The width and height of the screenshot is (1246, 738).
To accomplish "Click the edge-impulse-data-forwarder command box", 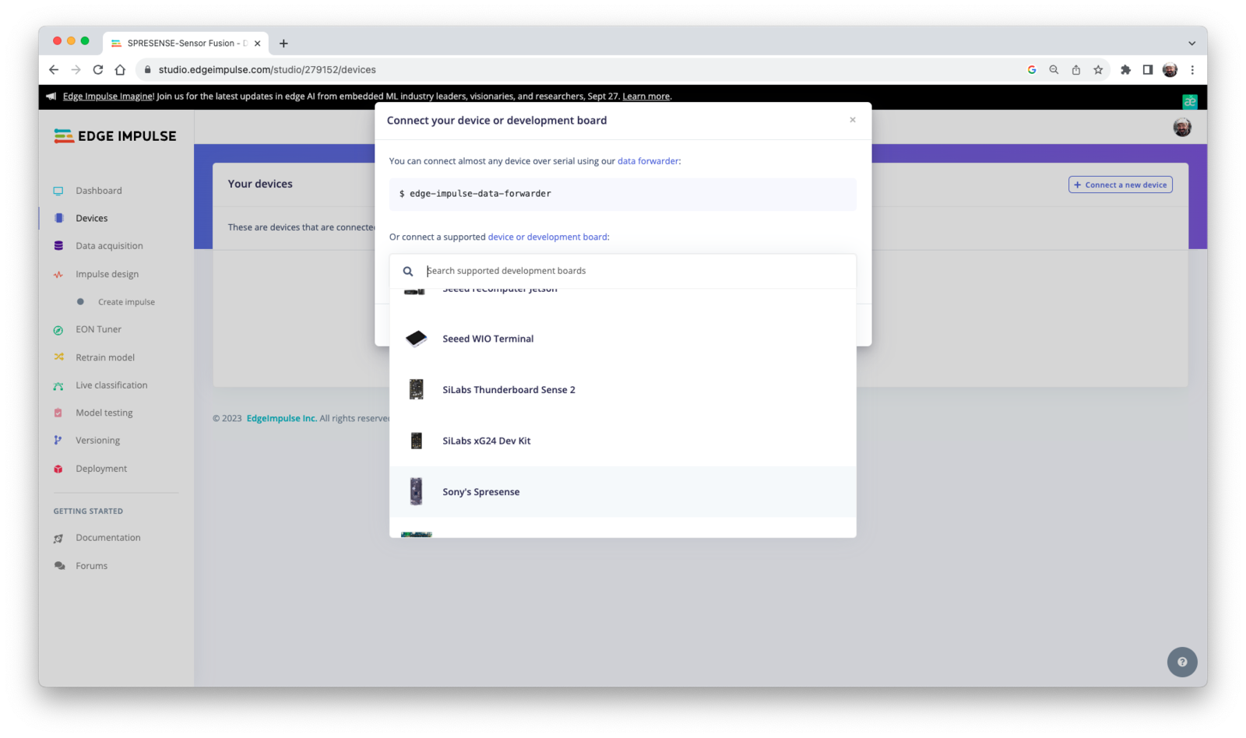I will (x=623, y=194).
